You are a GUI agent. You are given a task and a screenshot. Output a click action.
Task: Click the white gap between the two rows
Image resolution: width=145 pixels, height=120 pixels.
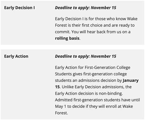(72, 47)
